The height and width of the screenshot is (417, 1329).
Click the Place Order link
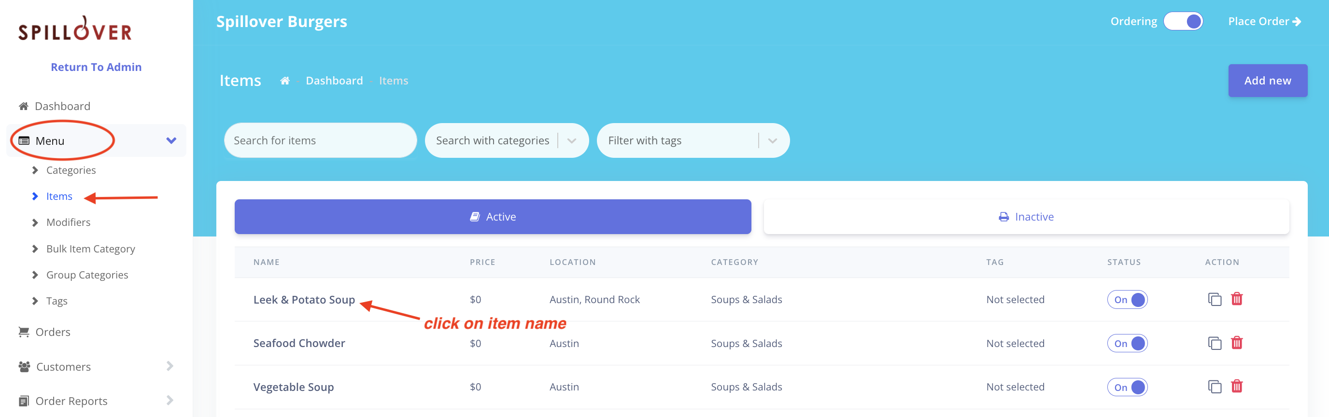tap(1264, 21)
